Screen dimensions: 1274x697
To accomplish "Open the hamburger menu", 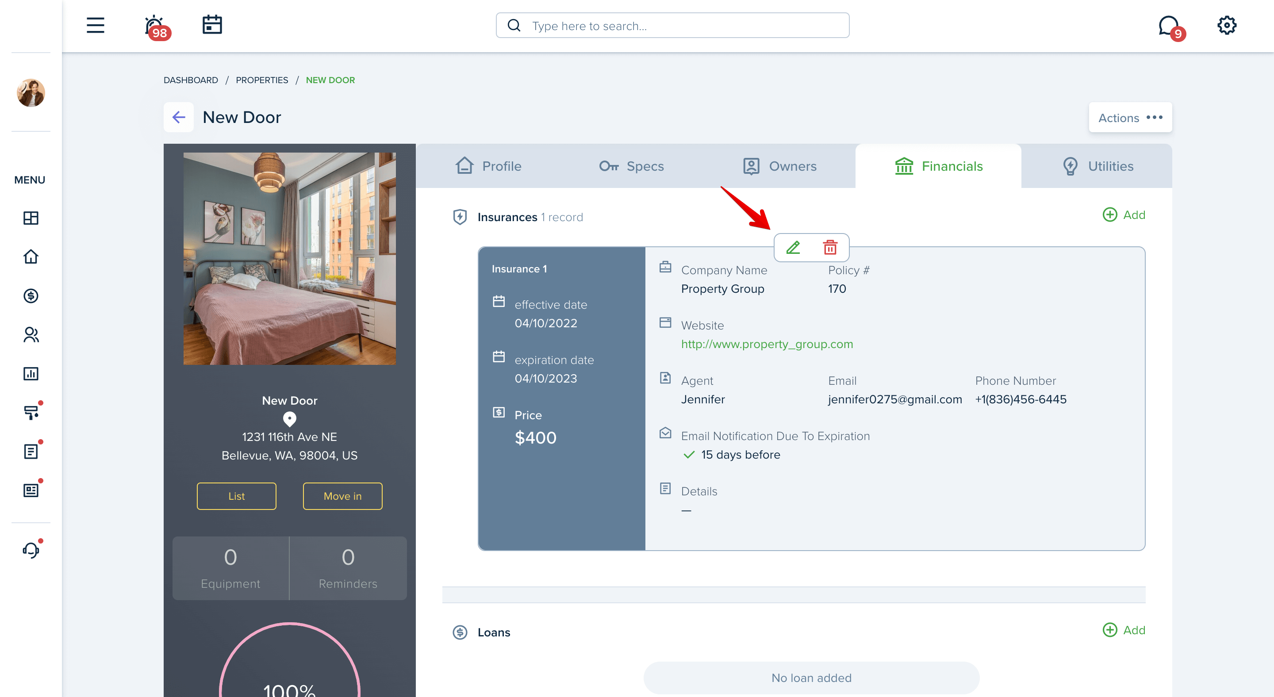I will click(x=96, y=25).
